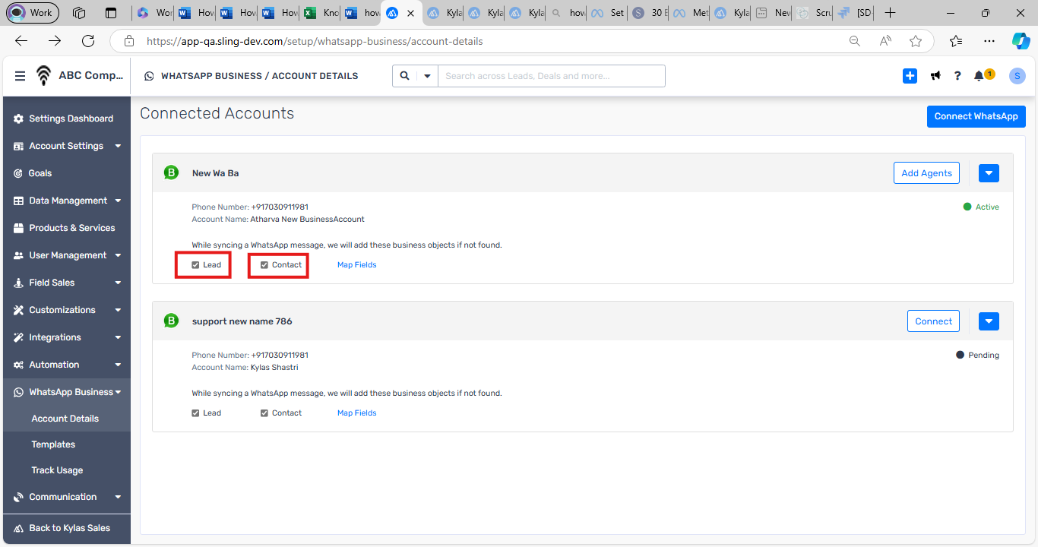Expand the Field Sales sidebar menu

(x=67, y=283)
